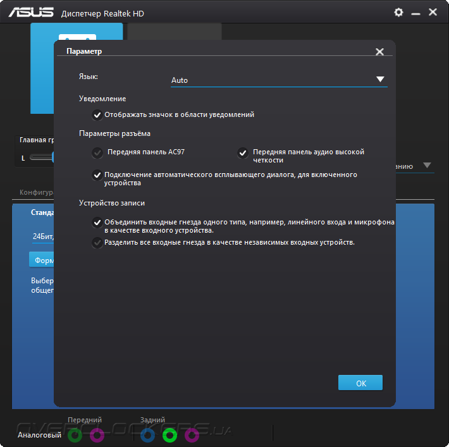
Task: Toggle Подключение автоматического всплывающего диалога checkbox
Action: (x=97, y=175)
